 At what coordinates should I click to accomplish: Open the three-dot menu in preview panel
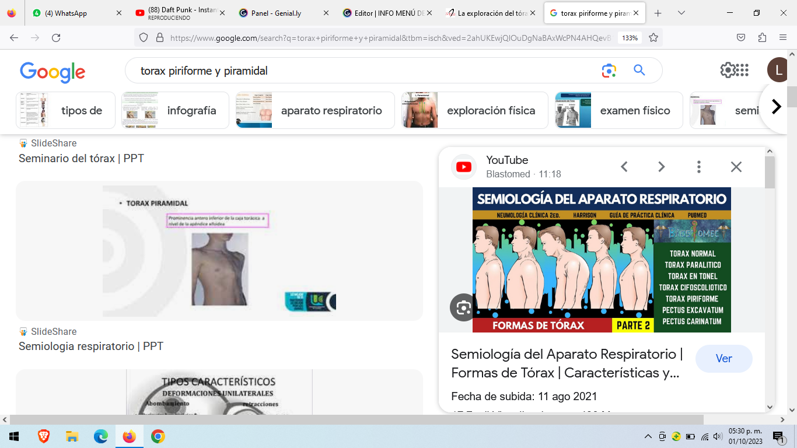point(698,167)
